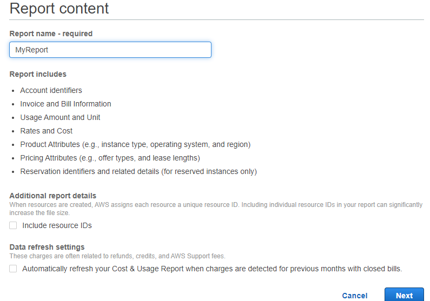Tick the automatic Cost & Usage refresh checkbox
Screen dimensions: 430x301
pos(13,269)
